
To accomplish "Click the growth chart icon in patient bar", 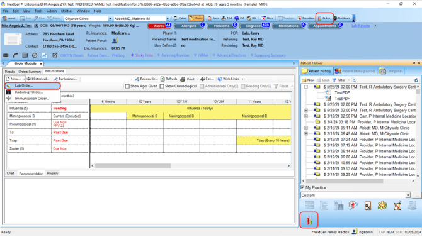I will [x=45, y=55].
